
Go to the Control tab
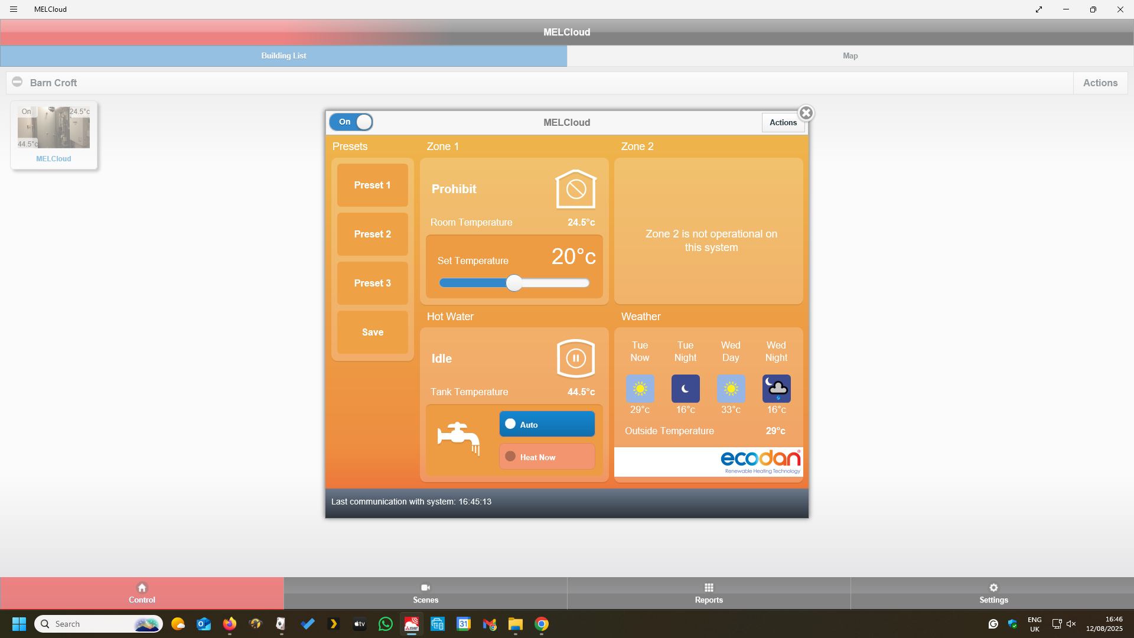tap(142, 593)
